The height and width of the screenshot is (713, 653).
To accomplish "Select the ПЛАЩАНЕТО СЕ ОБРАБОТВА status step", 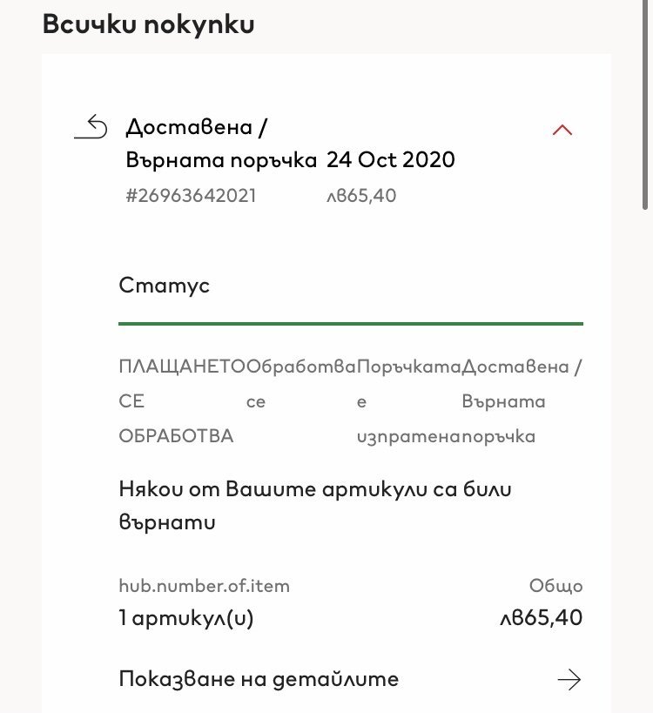I will pyautogui.click(x=181, y=401).
